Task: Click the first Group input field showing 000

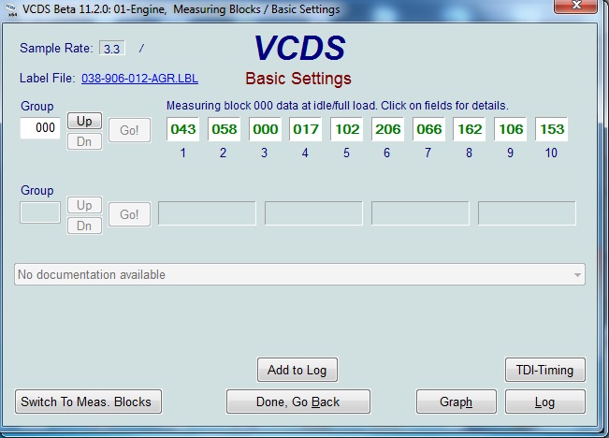Action: [40, 128]
